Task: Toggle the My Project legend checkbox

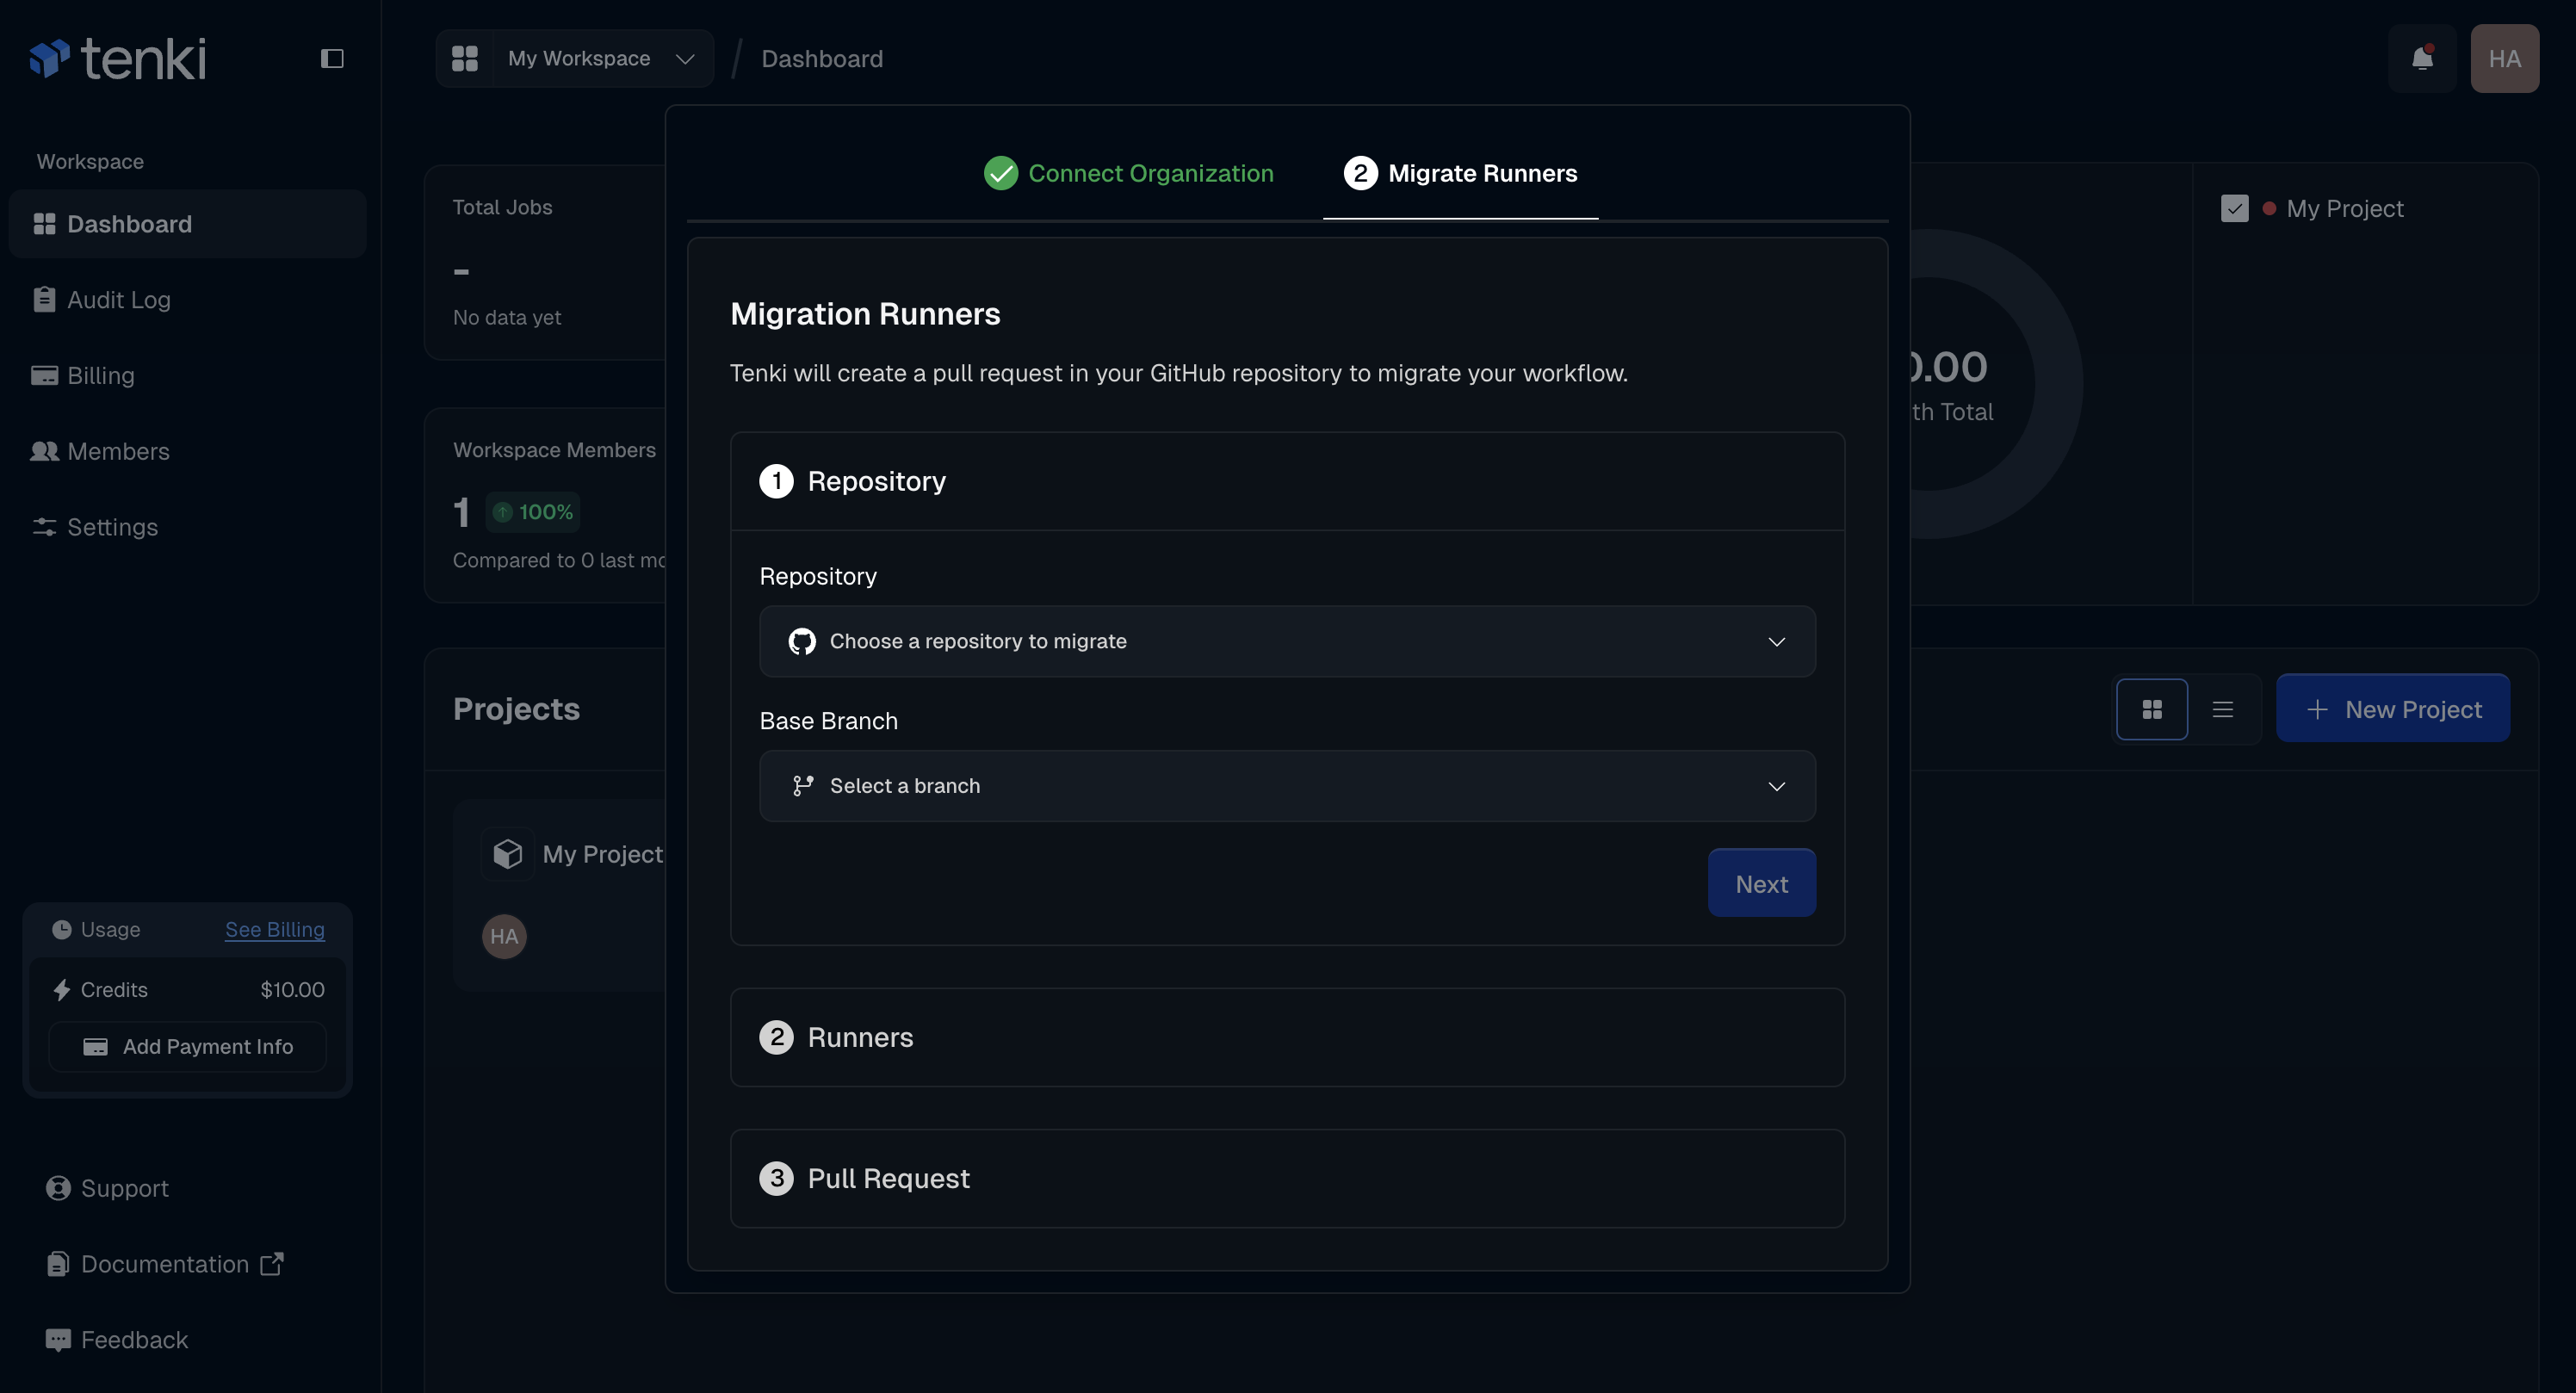Action: coord(2234,208)
